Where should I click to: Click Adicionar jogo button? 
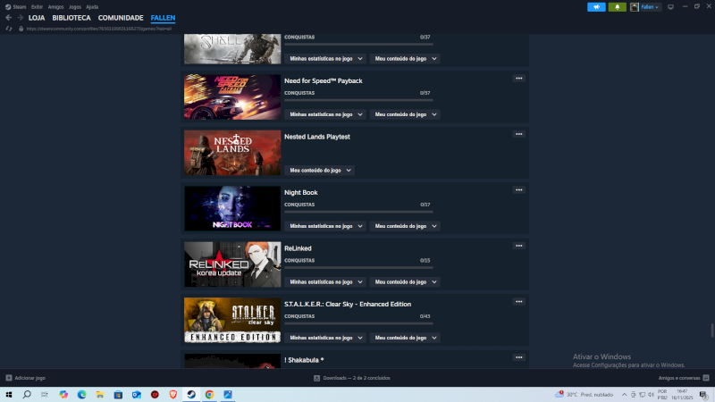point(26,378)
